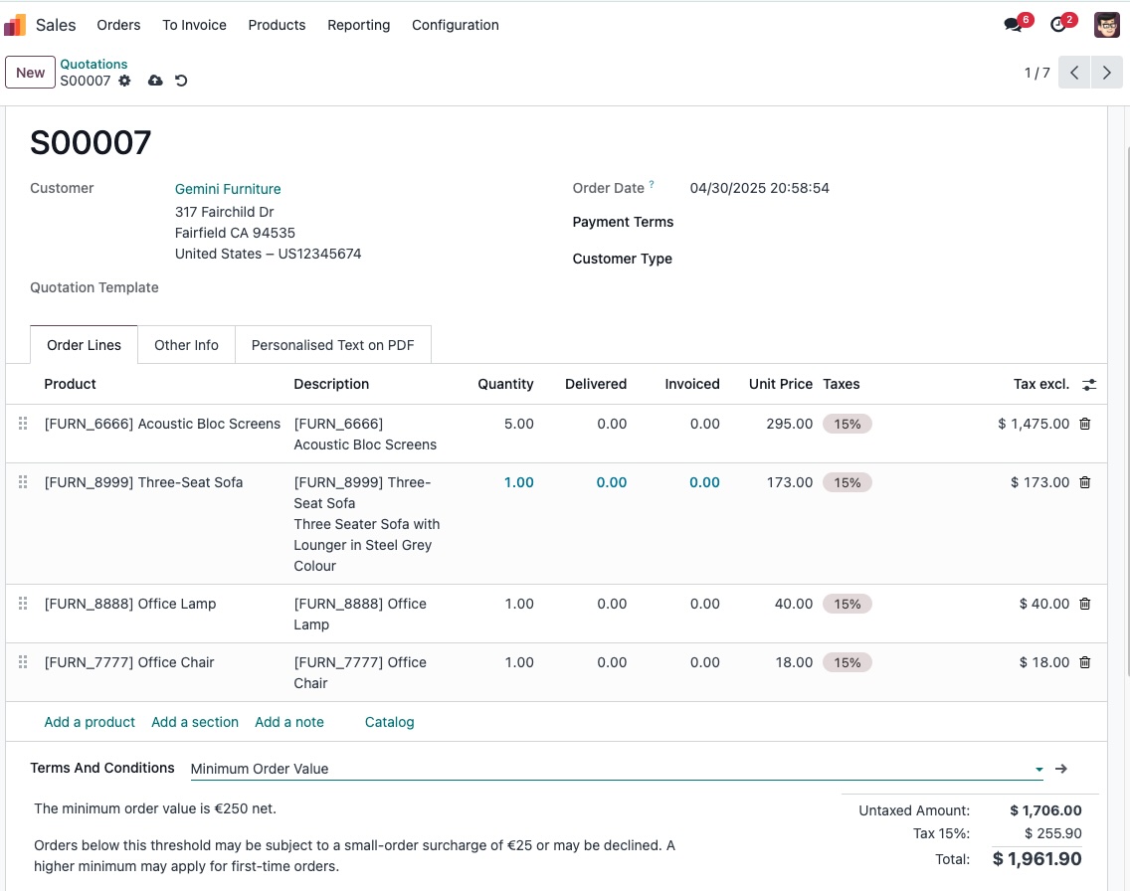Open the Configuration menu

[455, 25]
